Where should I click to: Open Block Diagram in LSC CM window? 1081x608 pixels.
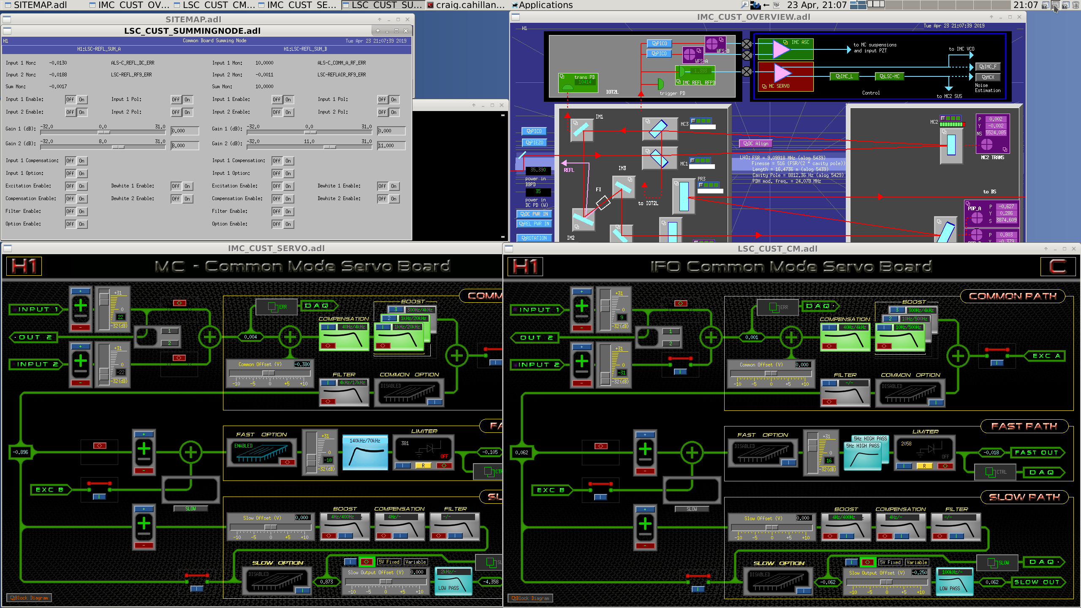[x=530, y=598]
